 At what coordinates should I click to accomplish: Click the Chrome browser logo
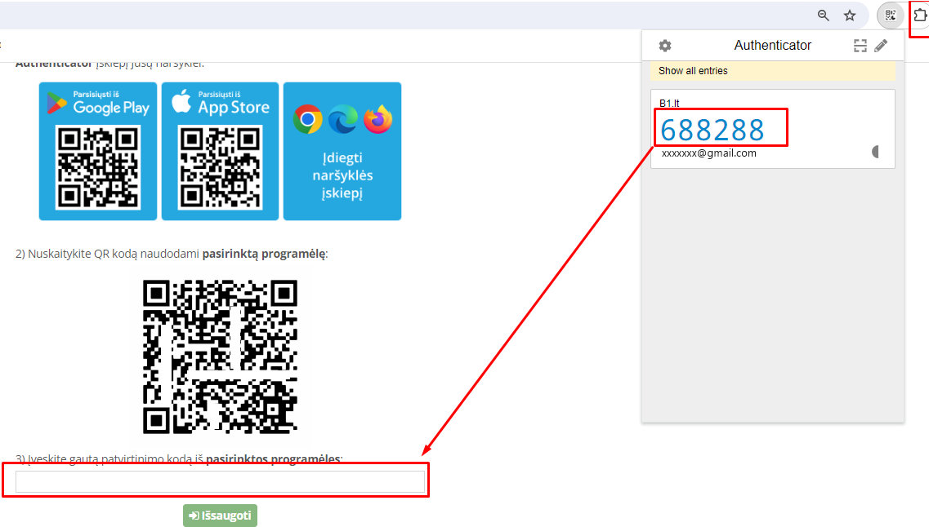click(x=307, y=119)
